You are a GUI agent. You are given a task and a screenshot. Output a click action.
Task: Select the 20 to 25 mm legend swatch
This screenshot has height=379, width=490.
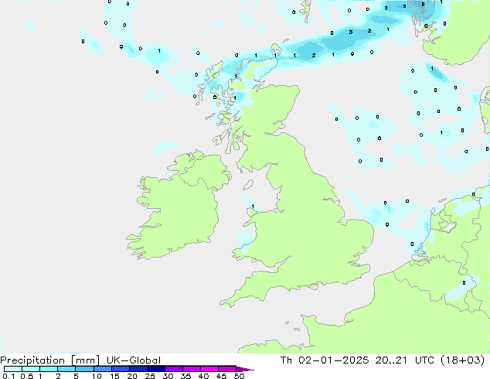138,369
